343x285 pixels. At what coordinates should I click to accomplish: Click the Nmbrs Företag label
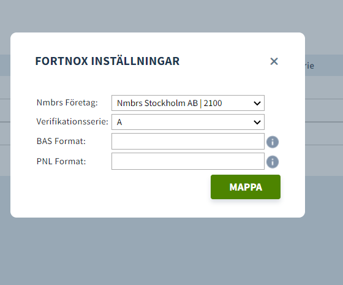pos(67,103)
